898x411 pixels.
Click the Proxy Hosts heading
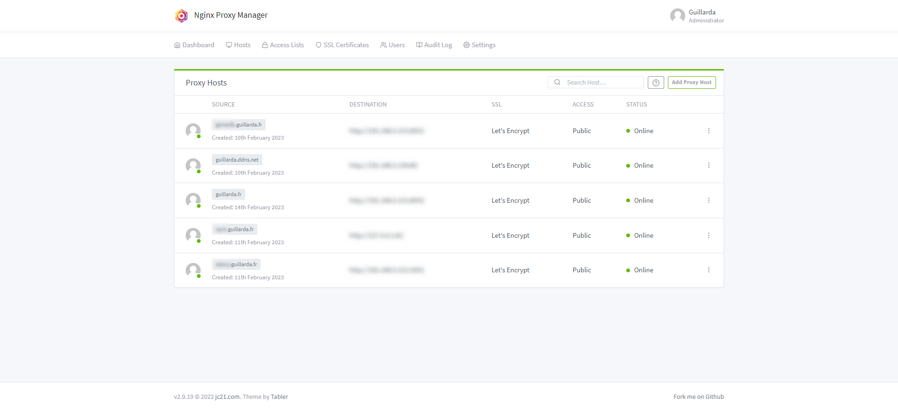[x=206, y=83]
